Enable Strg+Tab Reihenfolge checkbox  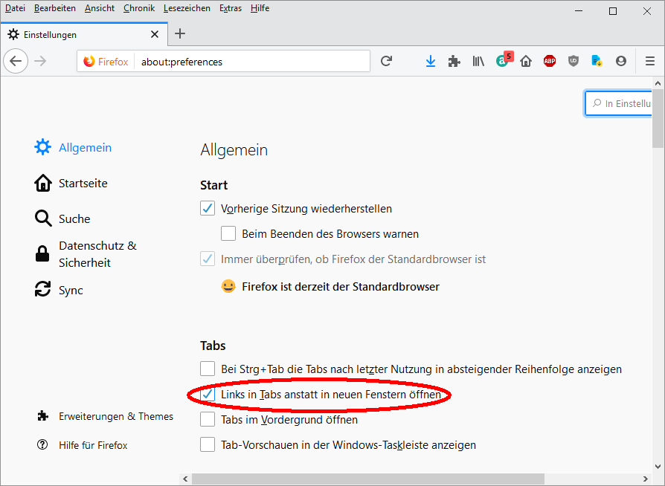click(208, 369)
